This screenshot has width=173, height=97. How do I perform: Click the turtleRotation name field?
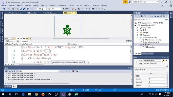coord(152,61)
